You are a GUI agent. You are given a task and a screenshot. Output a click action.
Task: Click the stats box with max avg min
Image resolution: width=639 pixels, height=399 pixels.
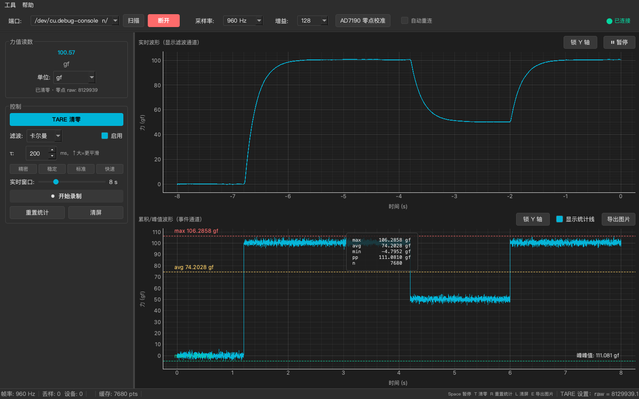click(382, 251)
